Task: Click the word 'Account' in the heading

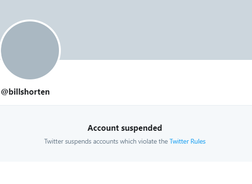Action: [103, 128]
